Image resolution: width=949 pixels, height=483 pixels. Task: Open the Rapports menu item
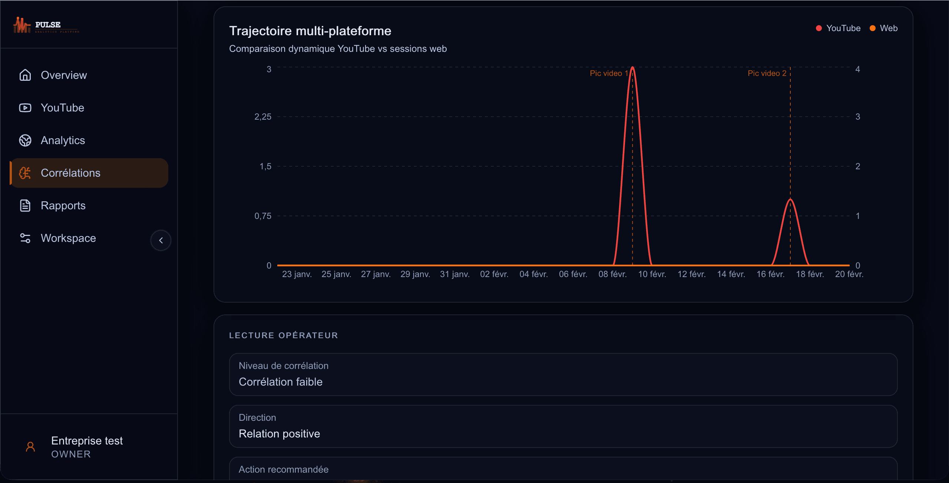tap(63, 206)
